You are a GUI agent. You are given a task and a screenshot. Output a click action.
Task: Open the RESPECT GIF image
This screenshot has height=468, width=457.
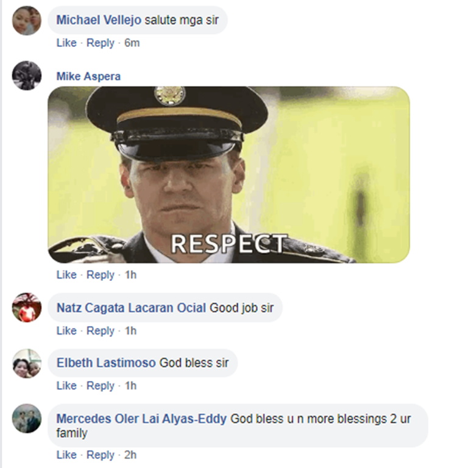228,175
